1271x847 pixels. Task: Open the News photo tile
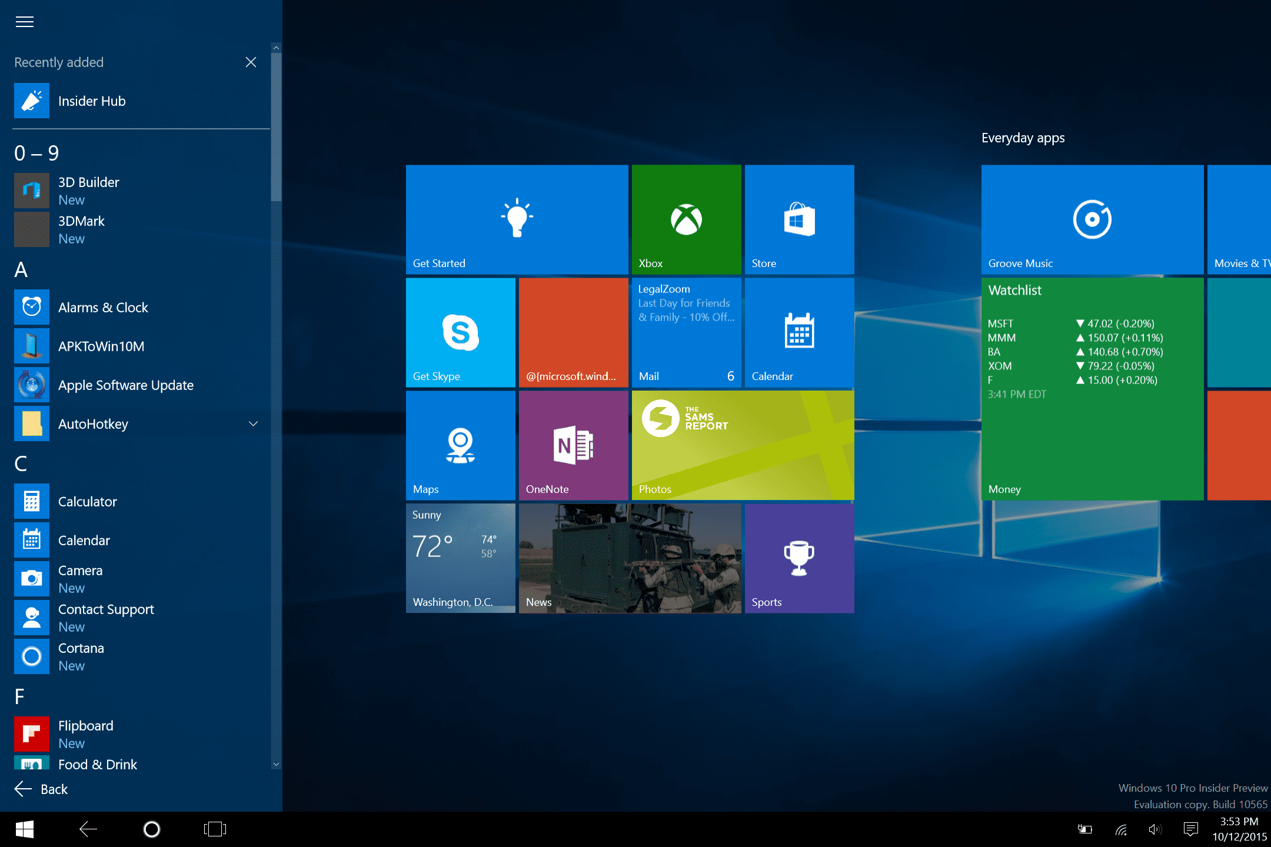[x=630, y=558]
